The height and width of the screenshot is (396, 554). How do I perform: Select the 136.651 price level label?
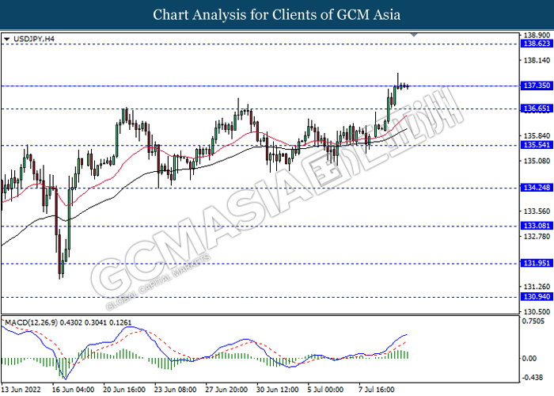tap(537, 109)
